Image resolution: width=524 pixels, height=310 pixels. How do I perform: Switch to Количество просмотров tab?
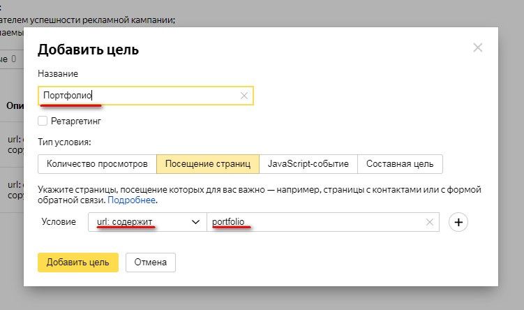[97, 164]
